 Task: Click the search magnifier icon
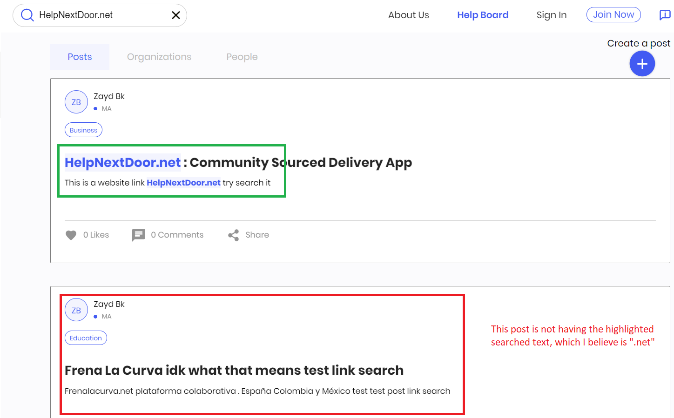click(27, 15)
